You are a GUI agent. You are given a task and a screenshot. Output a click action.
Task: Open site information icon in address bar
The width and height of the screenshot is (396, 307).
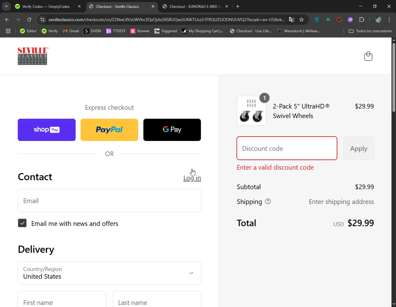point(43,20)
